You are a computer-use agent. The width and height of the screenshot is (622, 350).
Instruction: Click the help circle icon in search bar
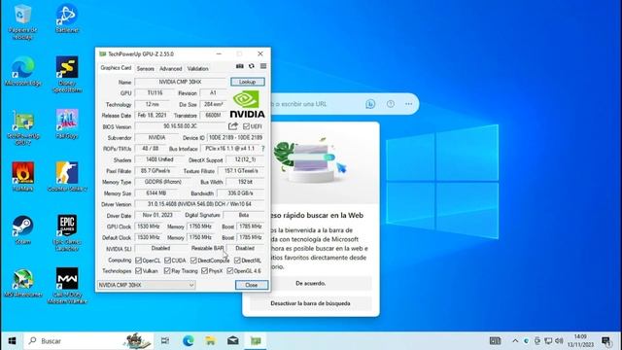click(391, 104)
